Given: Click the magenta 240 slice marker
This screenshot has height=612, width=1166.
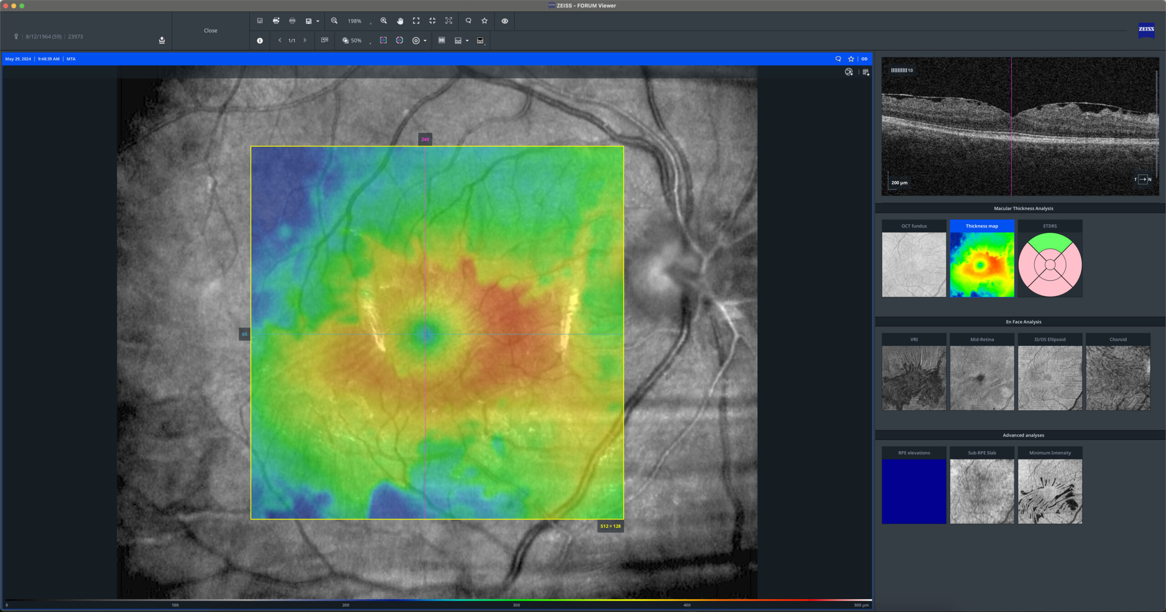Looking at the screenshot, I should tap(425, 139).
